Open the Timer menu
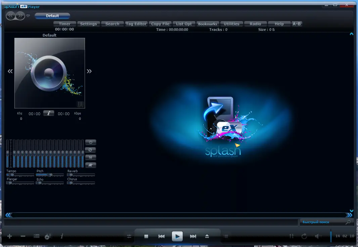358x247 pixels. pos(64,24)
